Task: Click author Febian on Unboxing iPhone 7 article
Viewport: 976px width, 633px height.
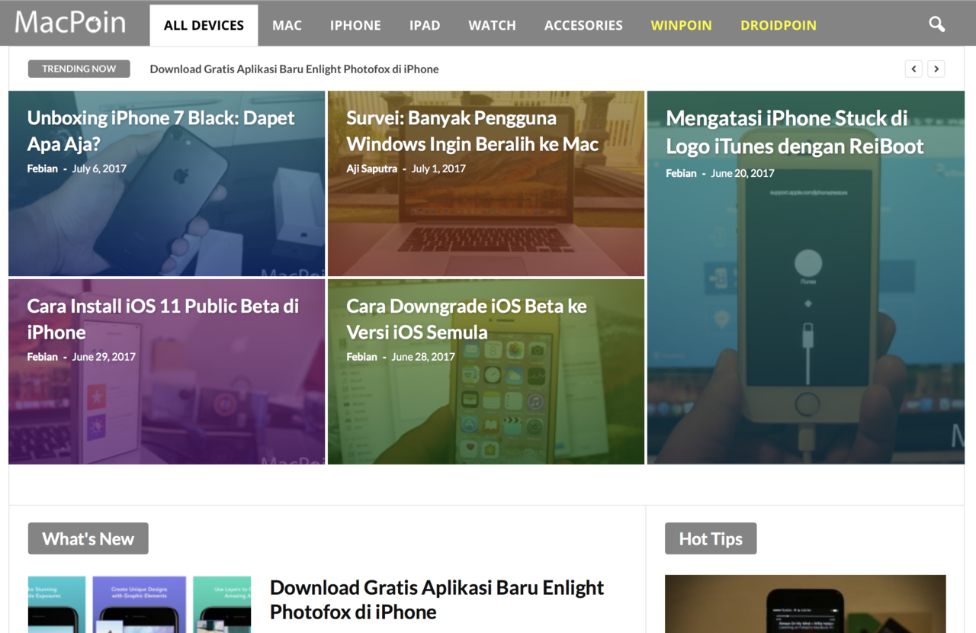Action: 43,169
